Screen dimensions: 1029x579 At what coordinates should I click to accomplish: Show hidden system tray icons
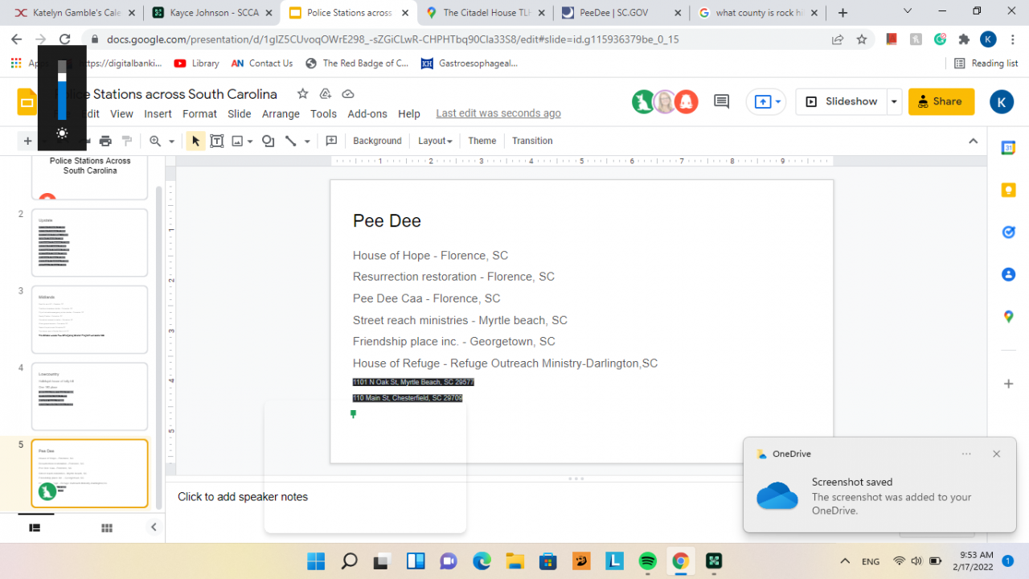(x=845, y=561)
